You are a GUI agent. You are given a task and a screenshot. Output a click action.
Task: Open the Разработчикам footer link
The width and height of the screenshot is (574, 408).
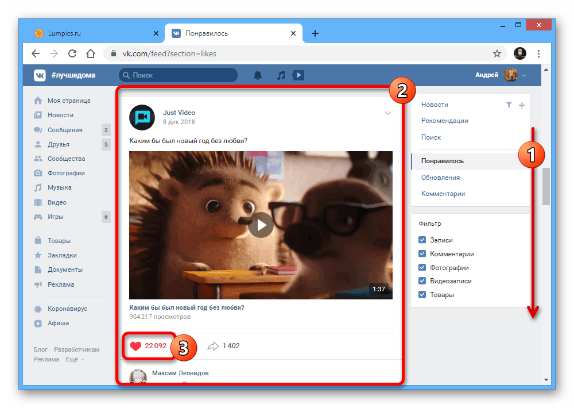77,349
